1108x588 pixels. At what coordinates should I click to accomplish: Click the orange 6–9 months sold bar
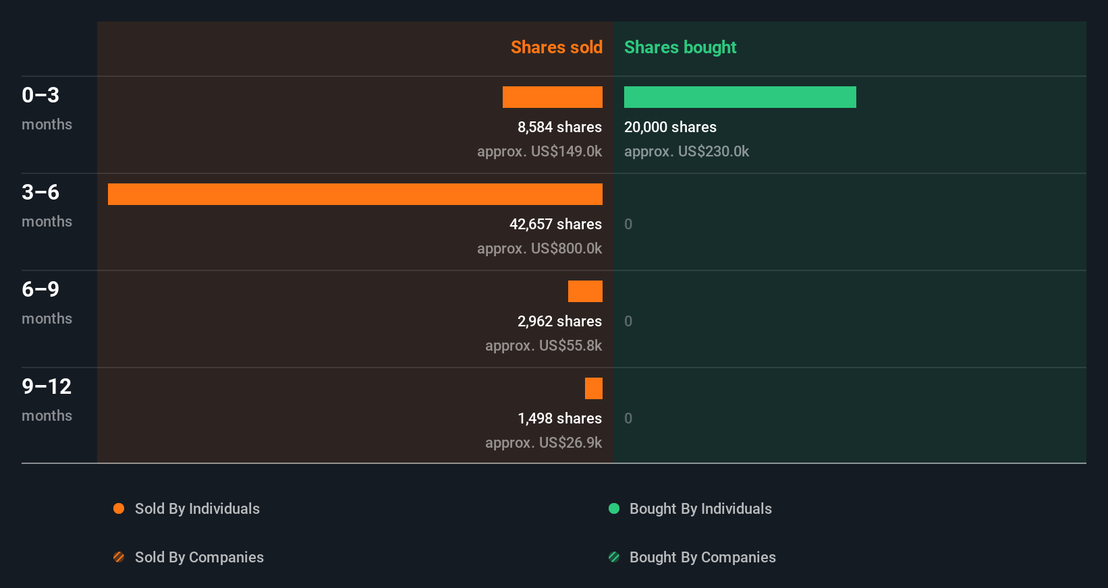click(585, 291)
